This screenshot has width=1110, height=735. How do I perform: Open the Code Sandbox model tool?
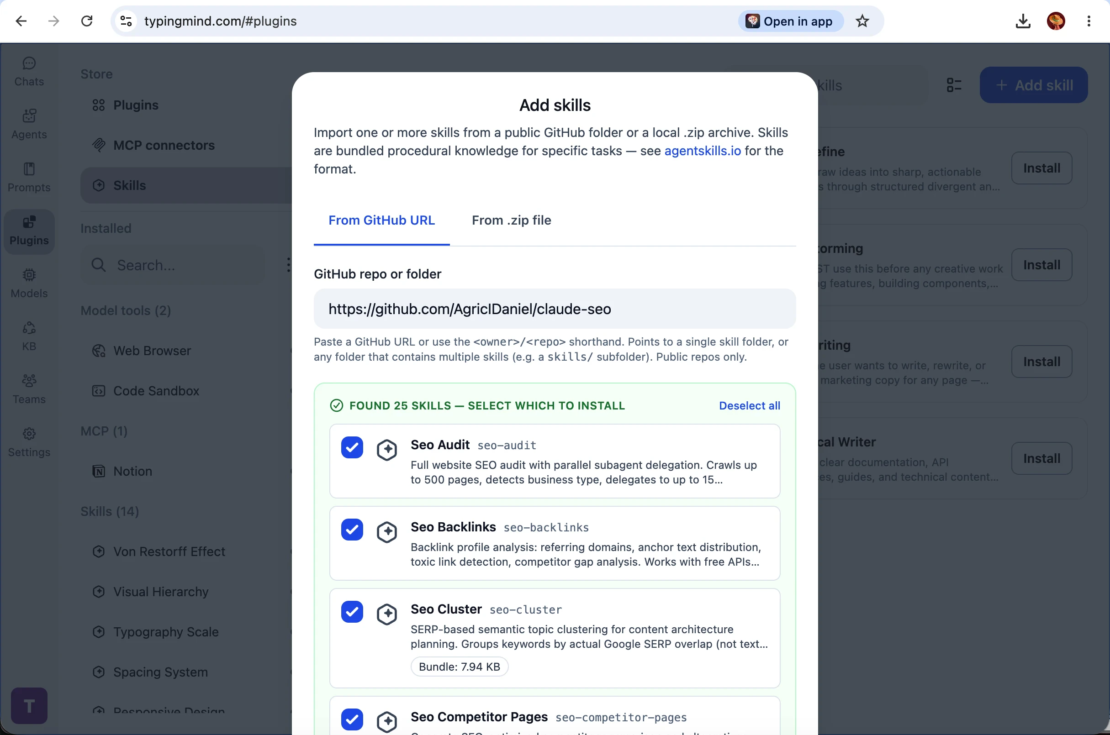186,391
